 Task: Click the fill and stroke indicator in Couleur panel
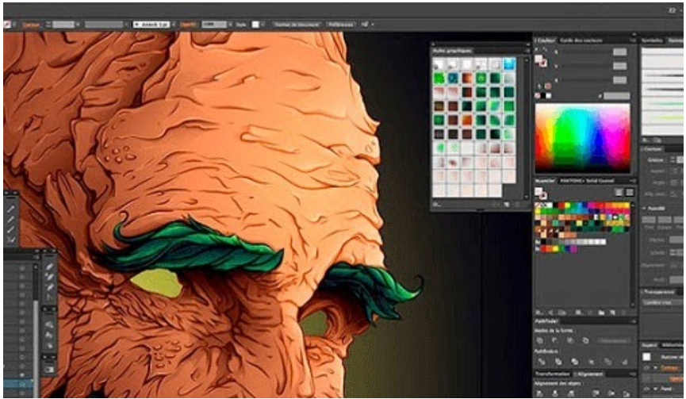pyautogui.click(x=541, y=61)
